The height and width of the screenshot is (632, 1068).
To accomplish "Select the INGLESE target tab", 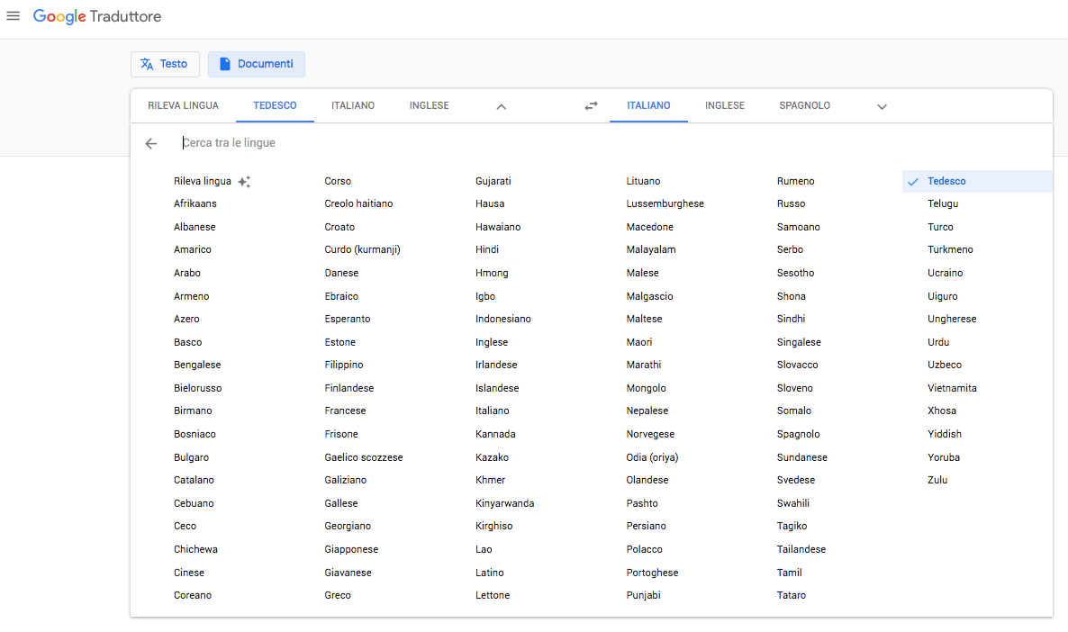I will (x=725, y=105).
